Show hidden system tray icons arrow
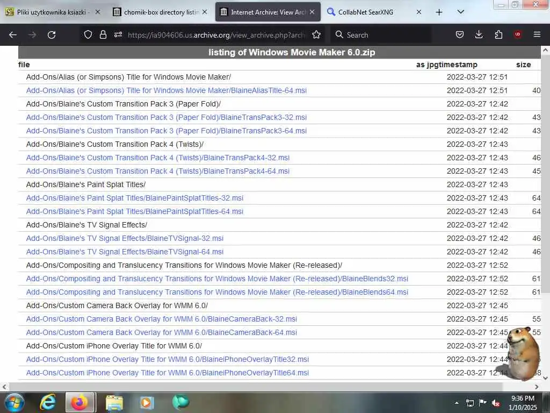 tap(457, 403)
